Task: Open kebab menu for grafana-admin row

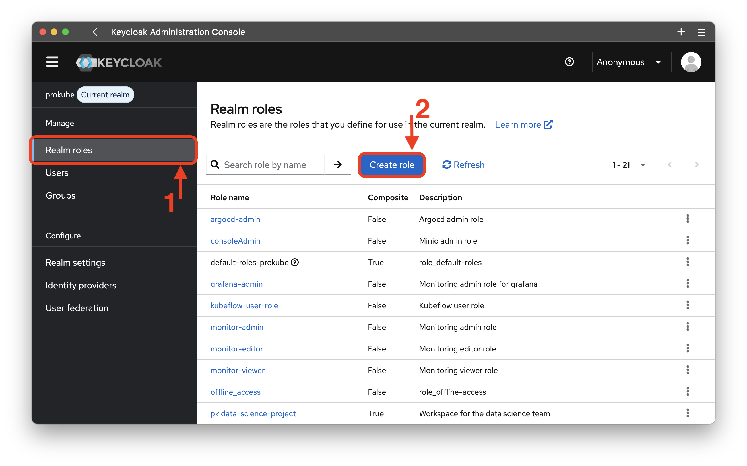Action: pyautogui.click(x=688, y=284)
